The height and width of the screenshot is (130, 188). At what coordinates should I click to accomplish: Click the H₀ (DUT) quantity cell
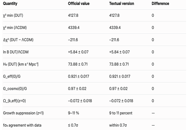[x=20, y=64]
